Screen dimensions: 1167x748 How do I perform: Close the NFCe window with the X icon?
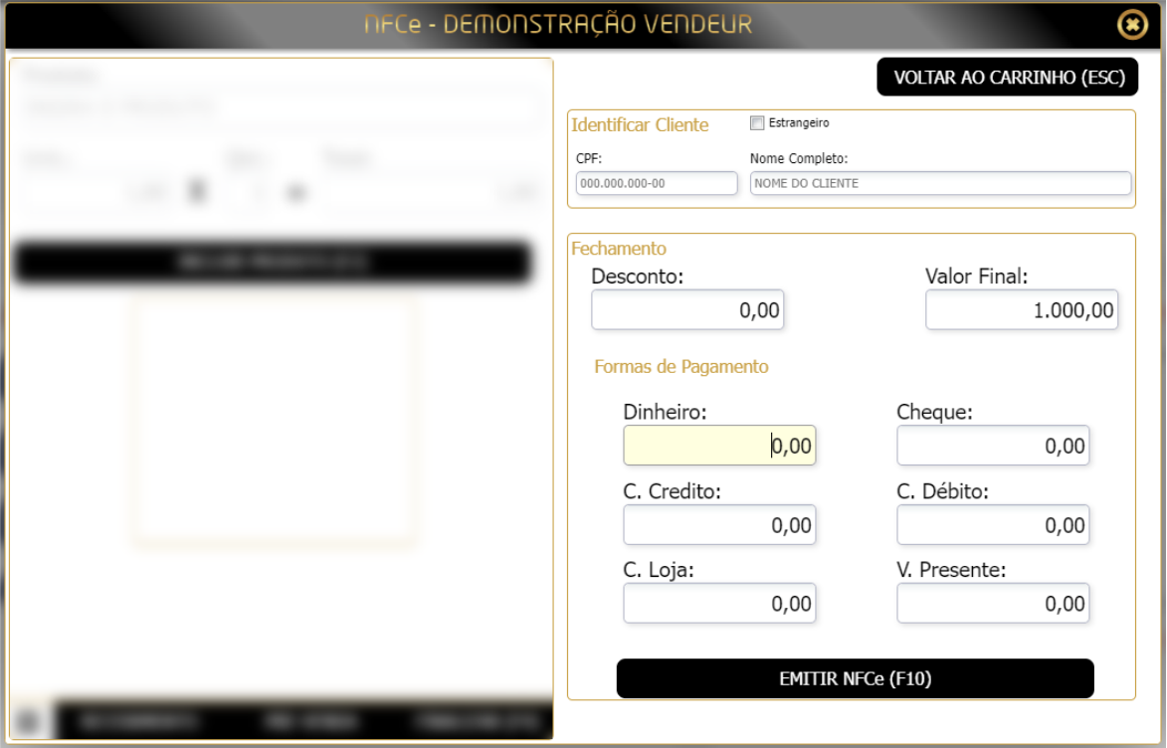(1132, 25)
